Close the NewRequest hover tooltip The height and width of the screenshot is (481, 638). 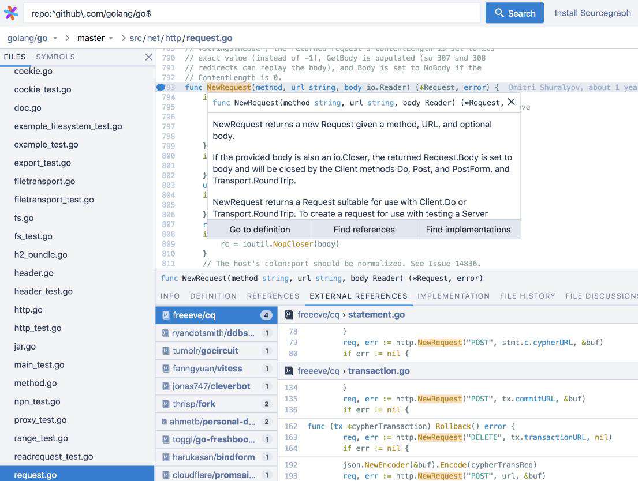512,102
